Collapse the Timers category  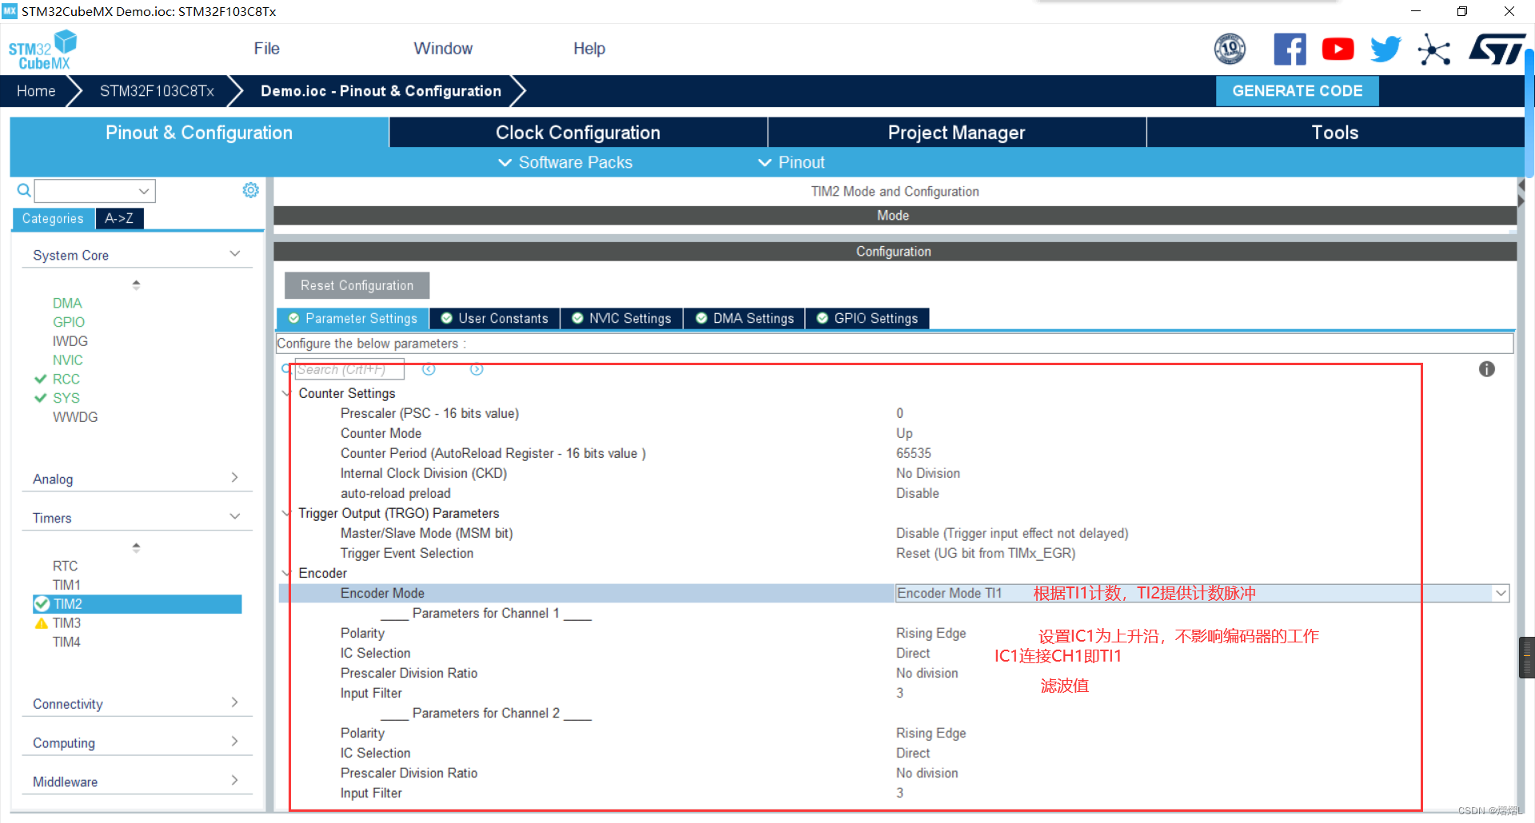235,517
